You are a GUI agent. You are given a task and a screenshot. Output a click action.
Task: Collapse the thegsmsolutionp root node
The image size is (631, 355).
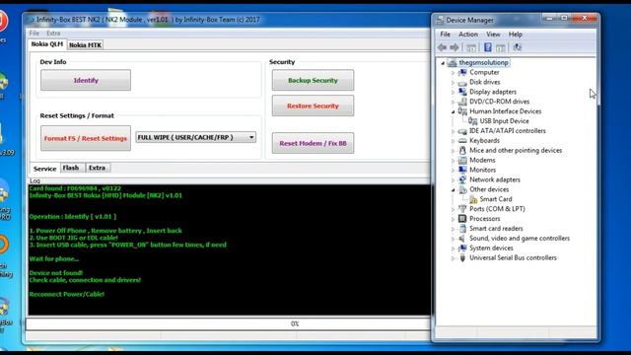(443, 63)
